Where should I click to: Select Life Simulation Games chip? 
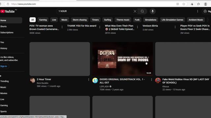point(172,20)
